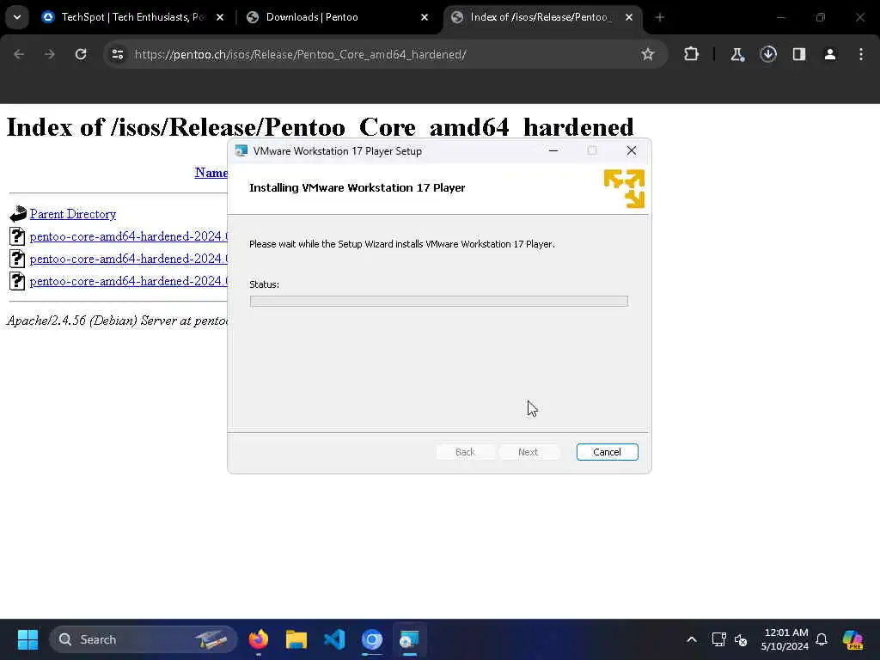Open Visual Studio Code from the taskbar
Screen dimensions: 880x660
334,639
